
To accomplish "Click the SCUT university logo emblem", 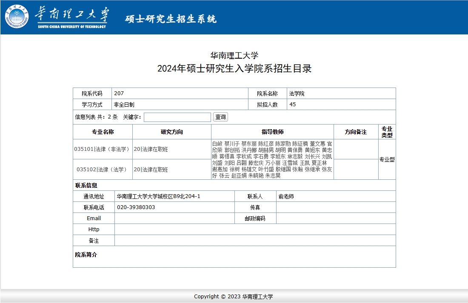I will (x=17, y=17).
